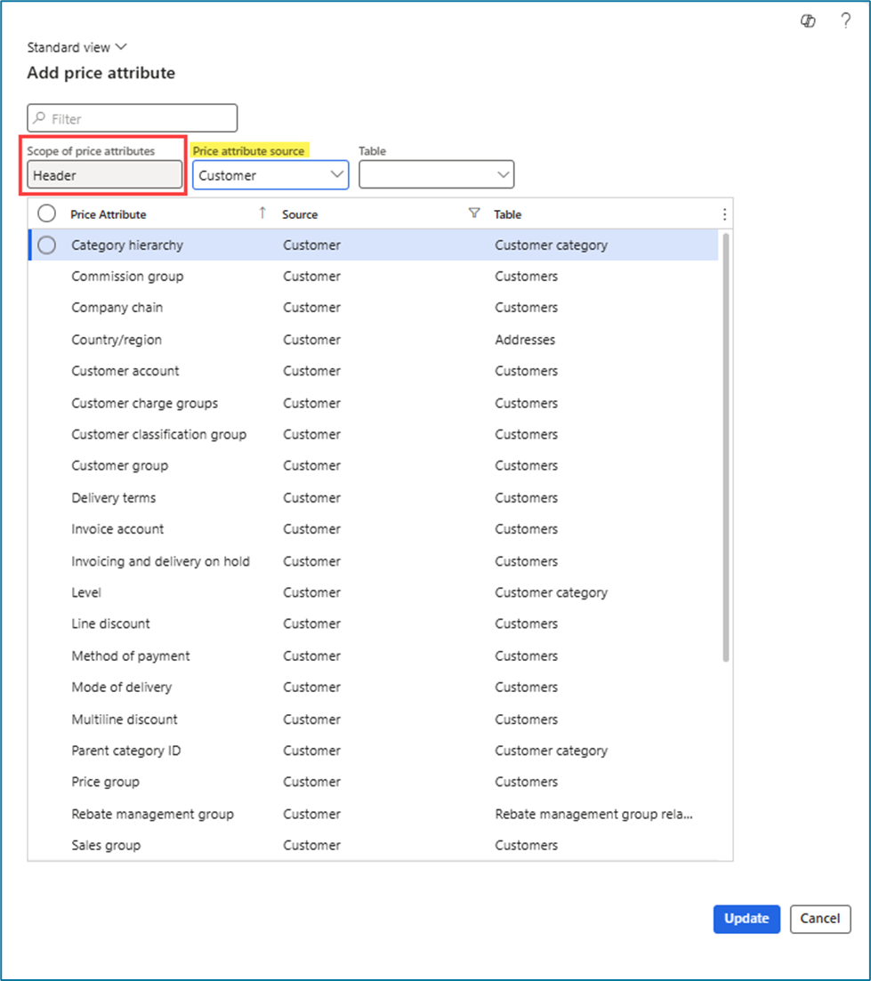Toggle the select-all circle in grid header
Image resolution: width=871 pixels, height=981 pixels.
[x=46, y=213]
